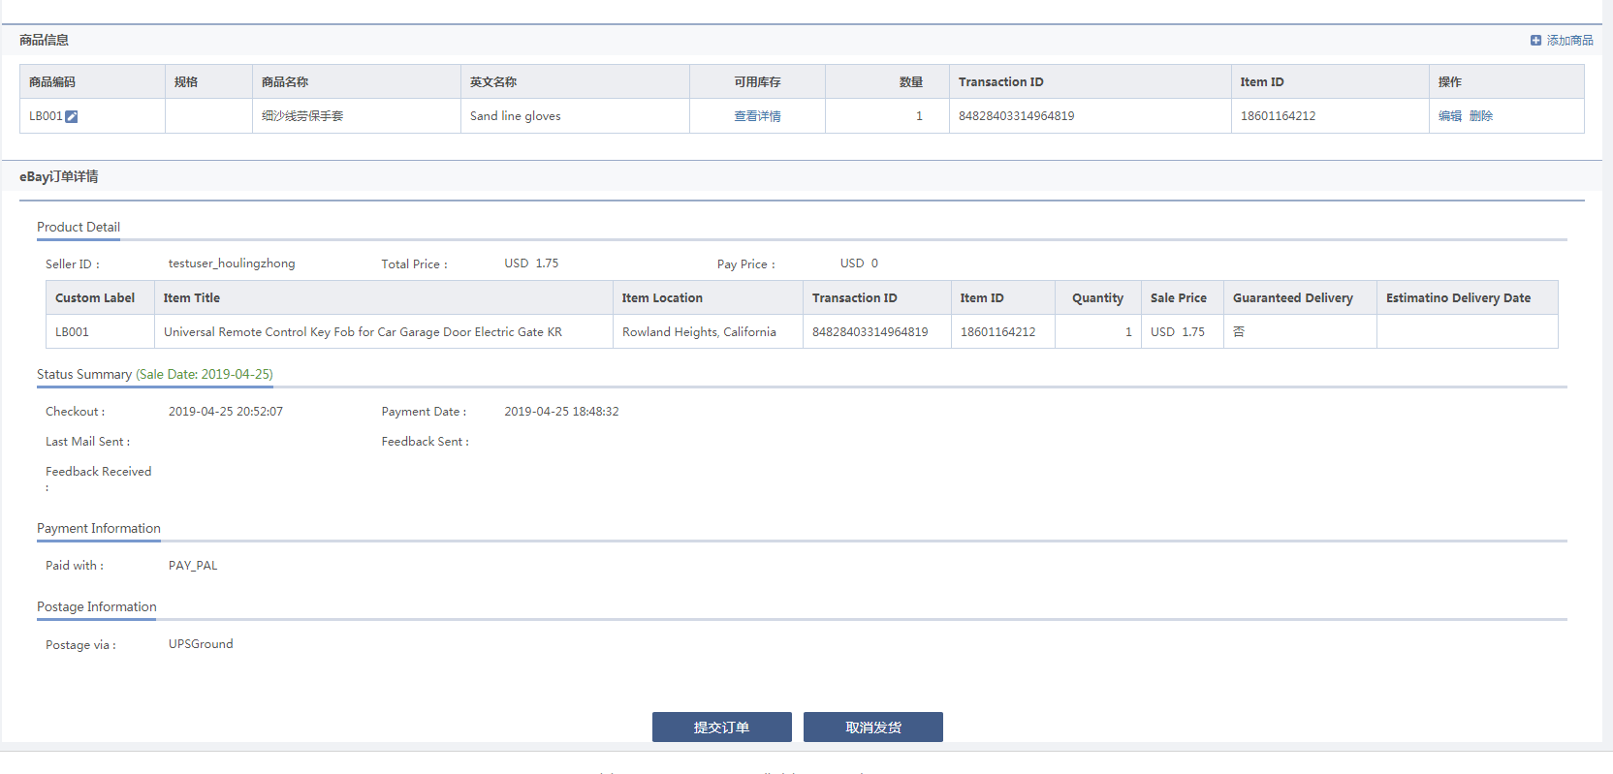Screen dimensions: 1613x774
Task: Click the edit icon next to LB001
Action: coord(71,116)
